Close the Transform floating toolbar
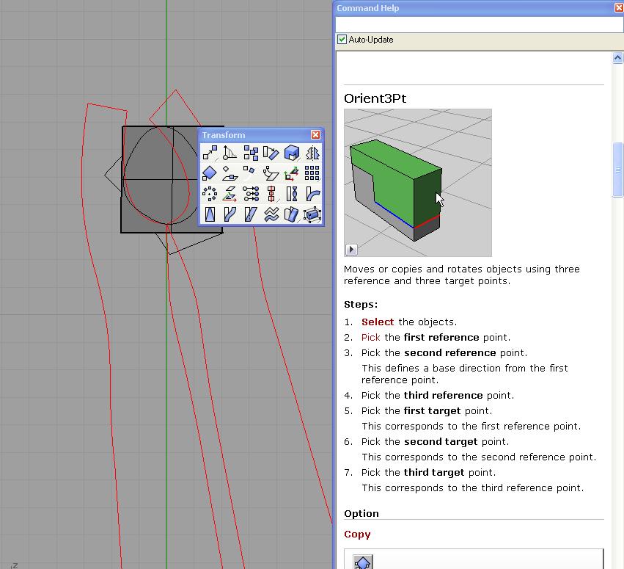This screenshot has height=569, width=624. (315, 135)
